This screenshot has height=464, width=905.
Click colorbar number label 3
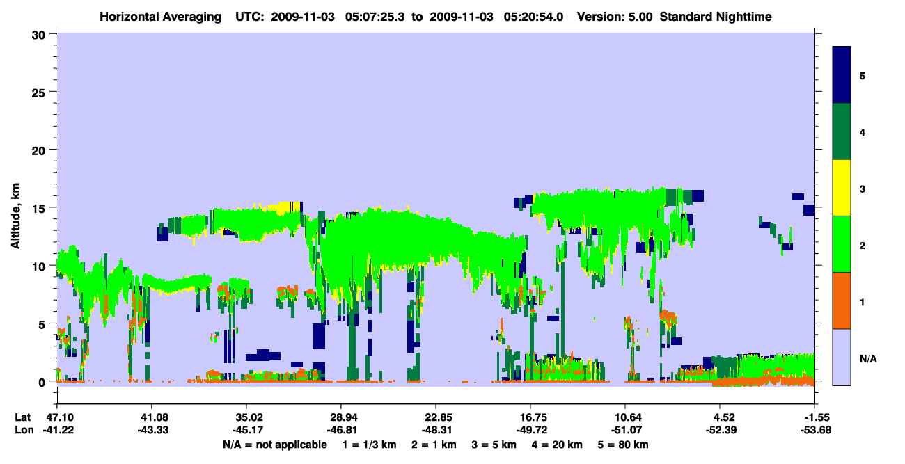863,188
